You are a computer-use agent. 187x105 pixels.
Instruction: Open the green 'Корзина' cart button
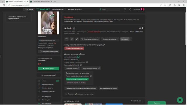coord(157,103)
